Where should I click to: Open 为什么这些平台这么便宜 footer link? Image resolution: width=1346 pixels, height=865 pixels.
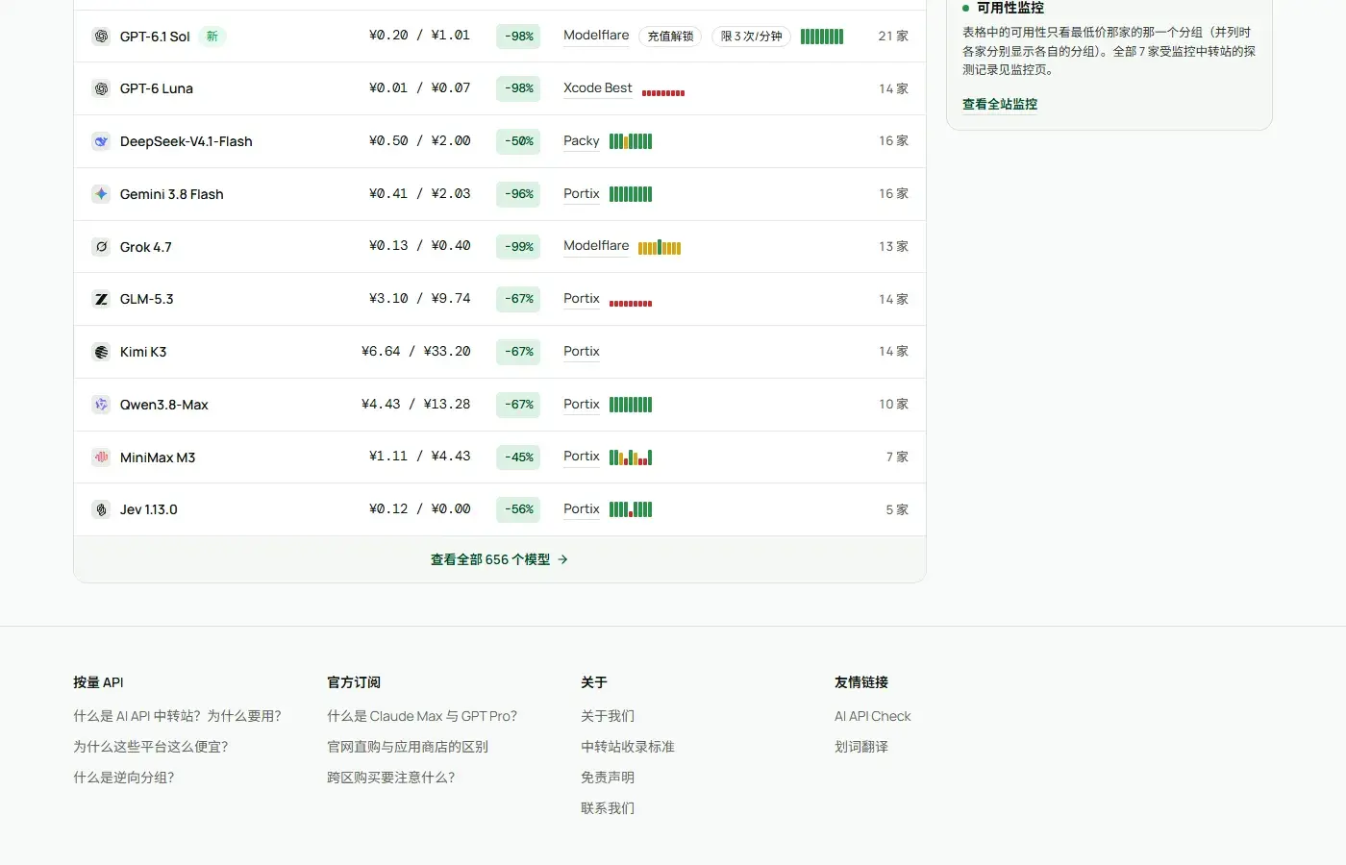[151, 747]
